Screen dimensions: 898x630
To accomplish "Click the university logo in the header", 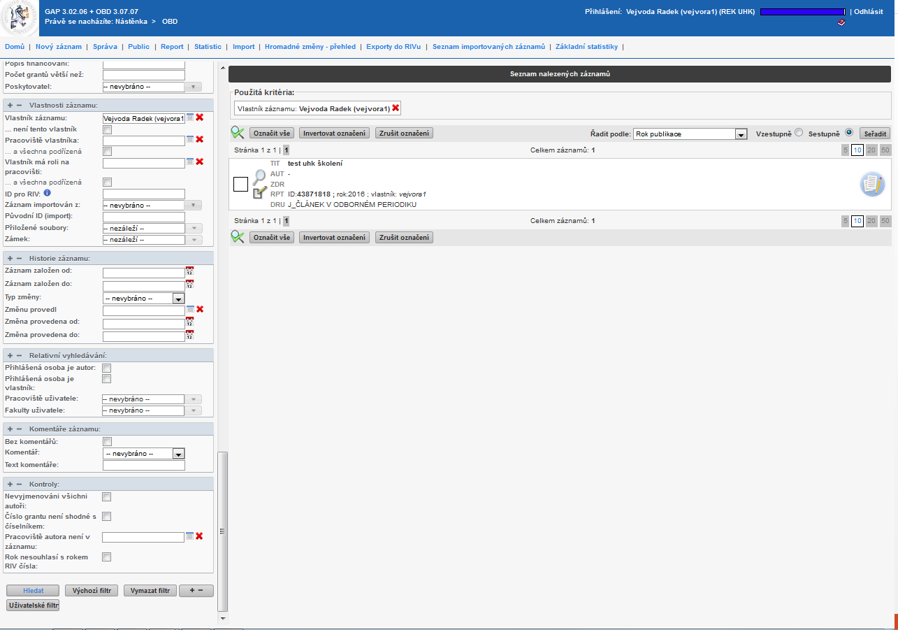I will pyautogui.click(x=20, y=19).
